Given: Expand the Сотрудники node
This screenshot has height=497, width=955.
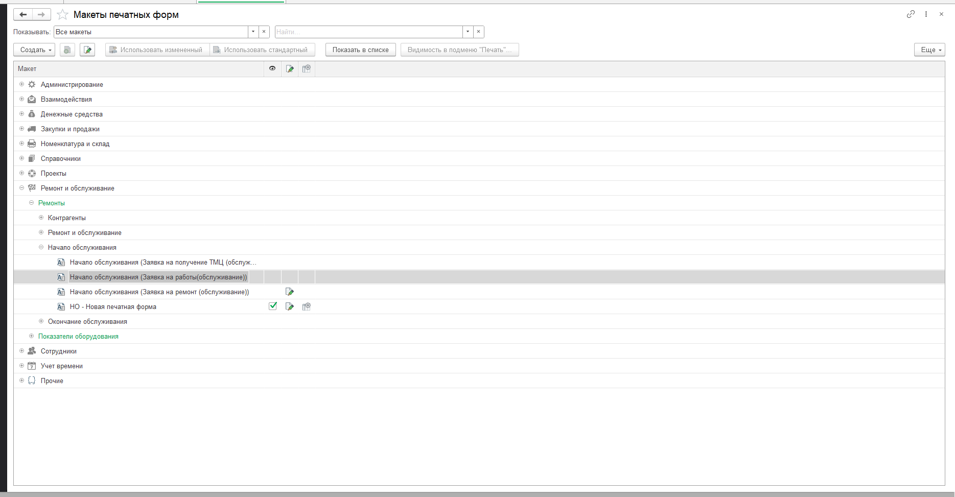Looking at the screenshot, I should [x=21, y=351].
